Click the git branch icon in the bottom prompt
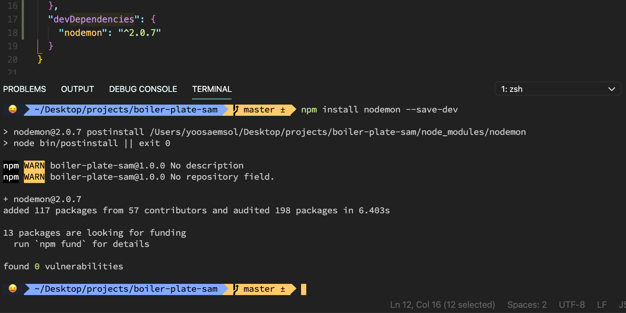Image resolution: width=626 pixels, height=313 pixels. point(236,289)
